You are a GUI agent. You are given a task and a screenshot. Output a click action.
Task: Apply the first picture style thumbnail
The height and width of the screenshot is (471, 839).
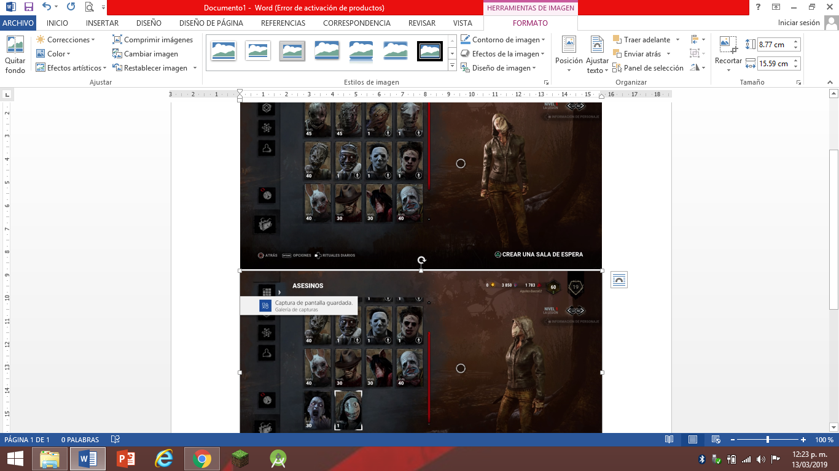(x=224, y=51)
